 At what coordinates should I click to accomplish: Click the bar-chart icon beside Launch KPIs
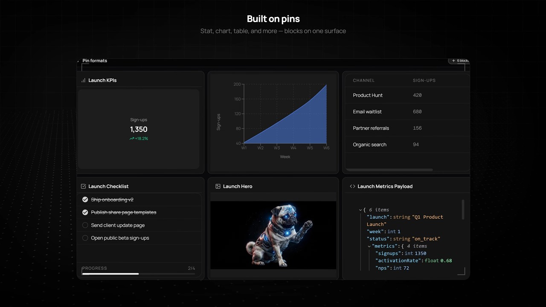coord(84,80)
